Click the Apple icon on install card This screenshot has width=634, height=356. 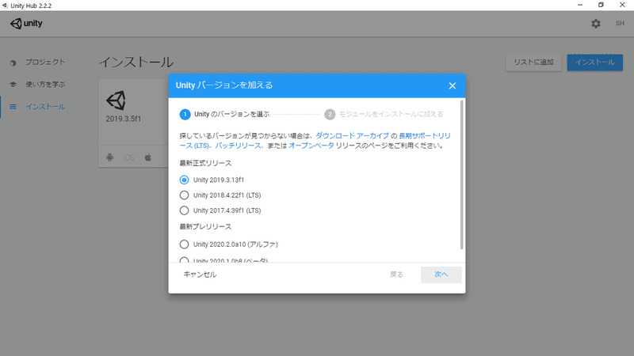tap(148, 157)
